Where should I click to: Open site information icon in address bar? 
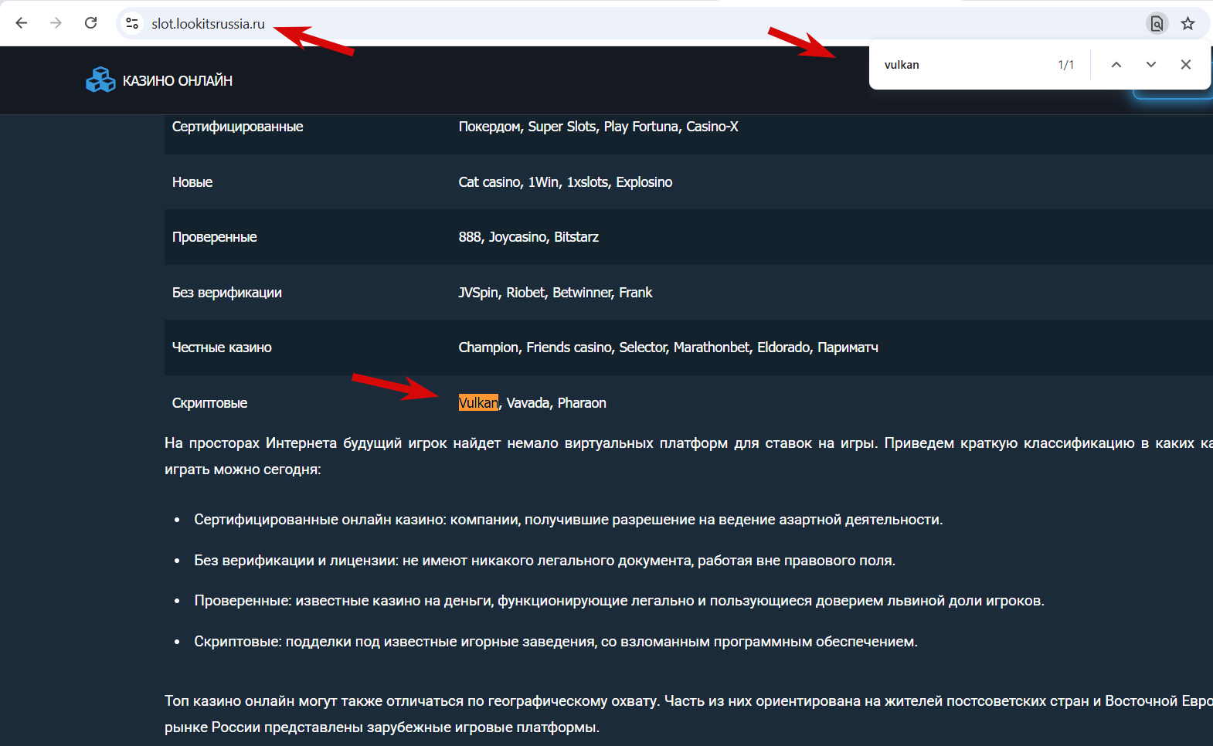(x=132, y=23)
